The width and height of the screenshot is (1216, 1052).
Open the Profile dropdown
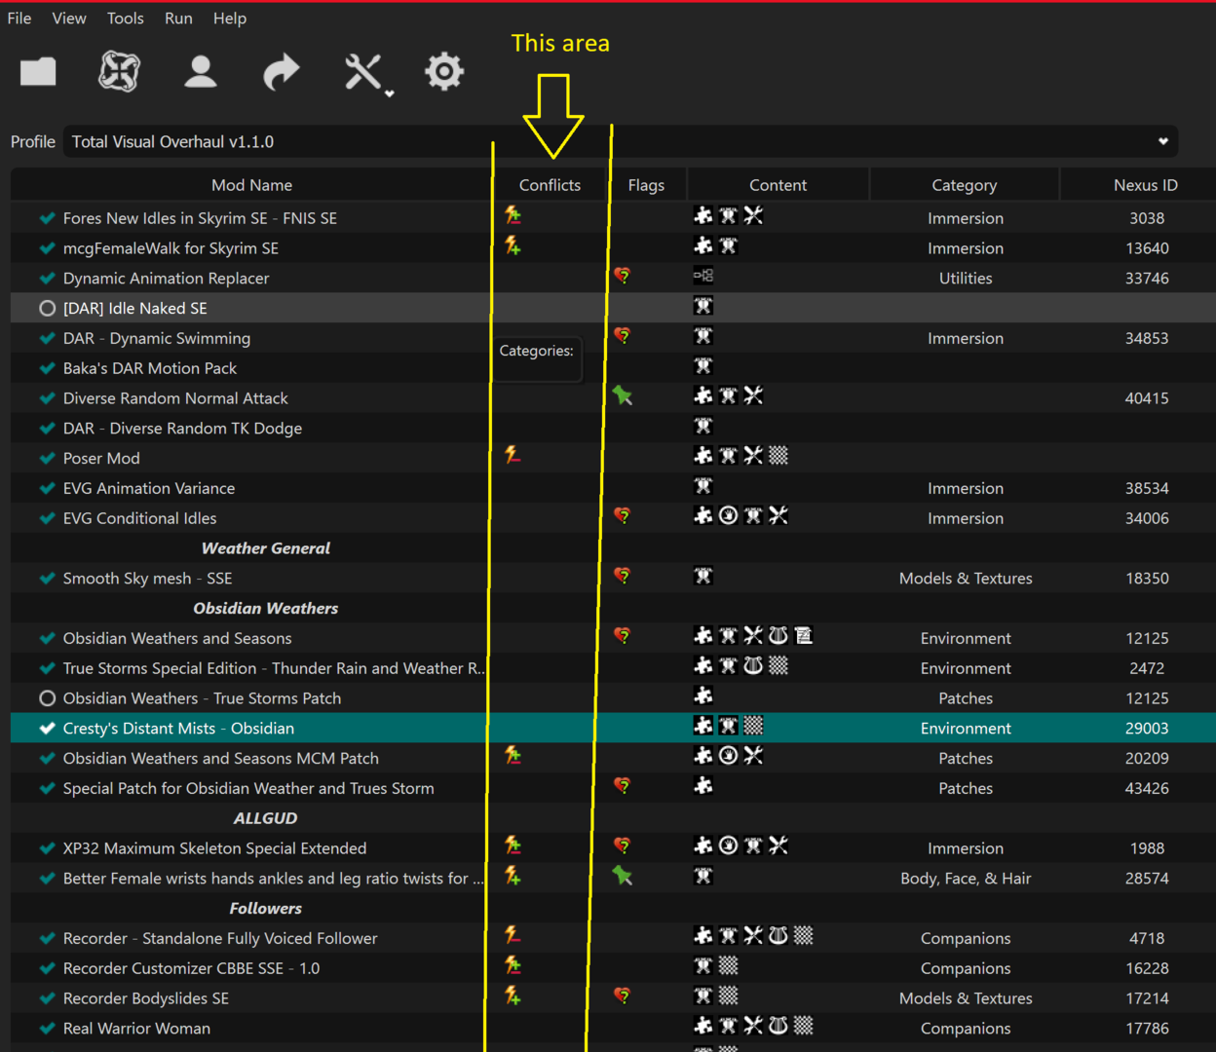click(x=621, y=141)
